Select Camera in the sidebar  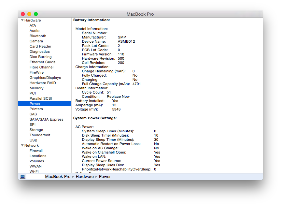[36, 41]
